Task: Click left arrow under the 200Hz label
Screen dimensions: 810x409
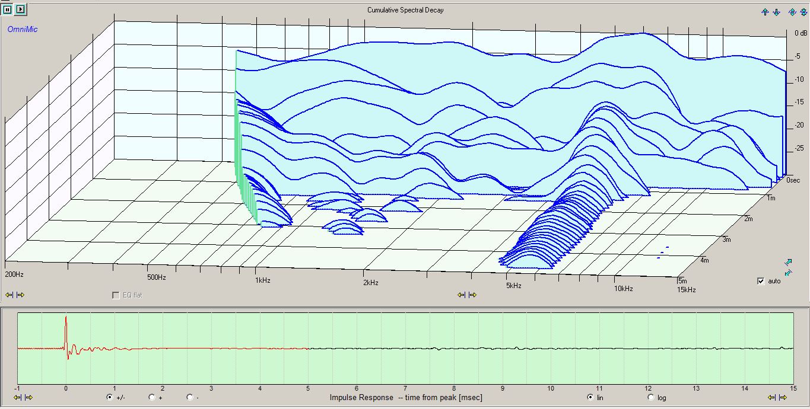Action: coord(9,295)
